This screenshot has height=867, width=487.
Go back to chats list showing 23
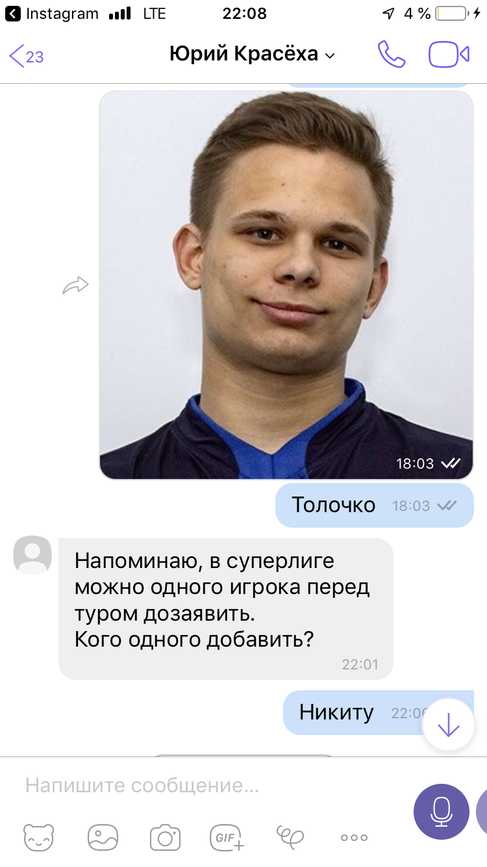[27, 56]
